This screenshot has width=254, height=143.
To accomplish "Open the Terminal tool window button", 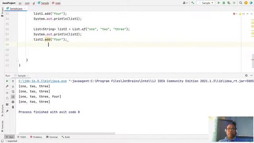I will click(x=52, y=137).
